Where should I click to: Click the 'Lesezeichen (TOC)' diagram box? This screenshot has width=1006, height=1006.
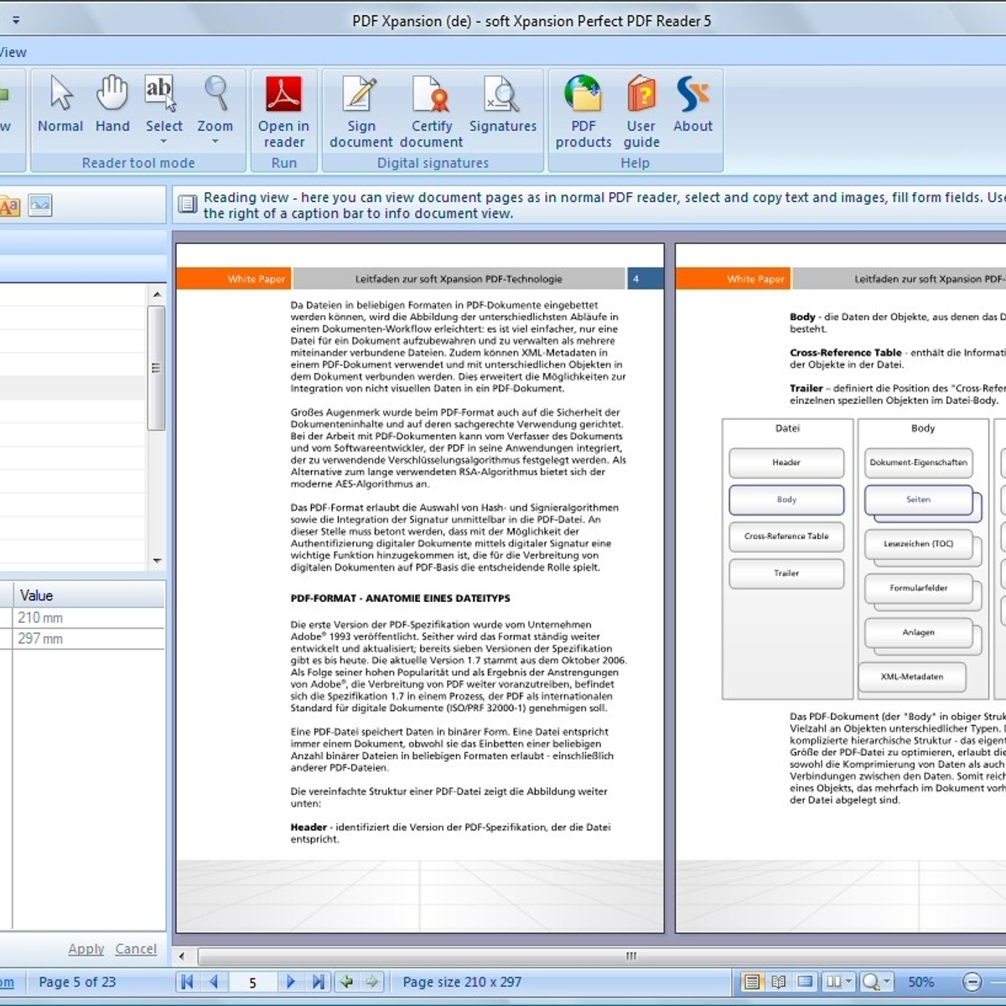[x=919, y=544]
